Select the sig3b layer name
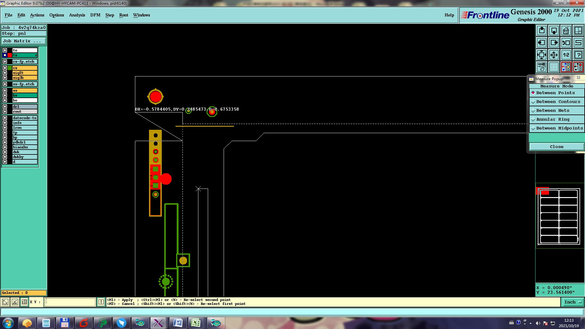The image size is (585, 329). (25, 78)
